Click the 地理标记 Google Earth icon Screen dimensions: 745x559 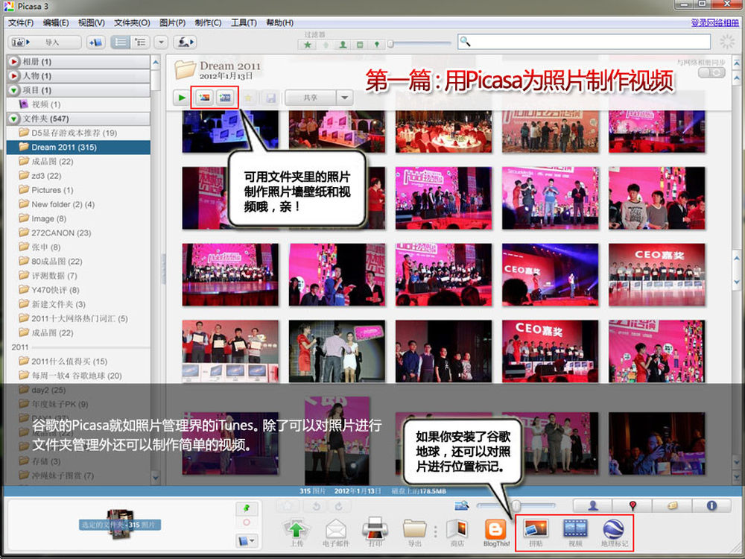tap(614, 529)
